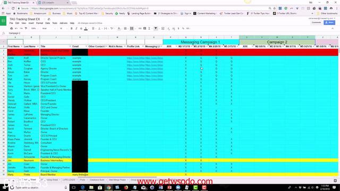The width and height of the screenshot is (340, 191).
Task: Open merge cells option
Action: (131, 28)
